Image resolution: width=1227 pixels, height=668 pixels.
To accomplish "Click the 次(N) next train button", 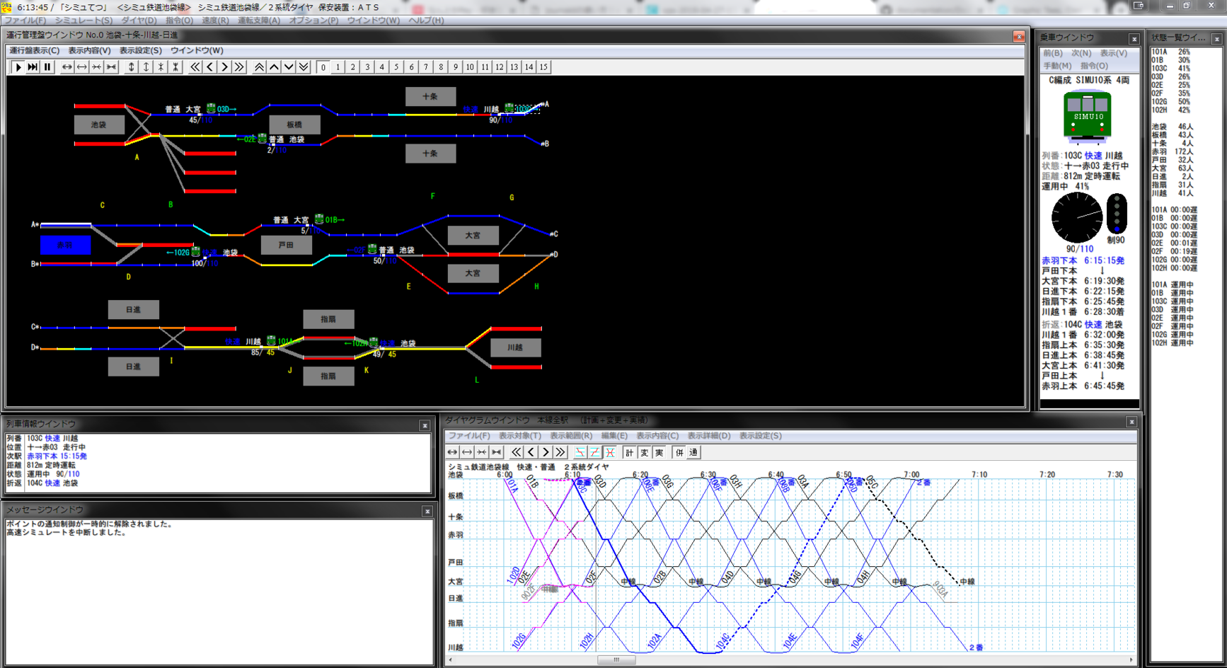I will 1081,53.
